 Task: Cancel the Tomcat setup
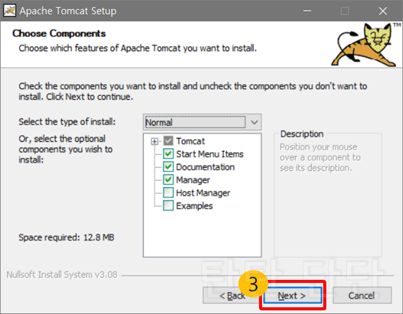(x=362, y=295)
